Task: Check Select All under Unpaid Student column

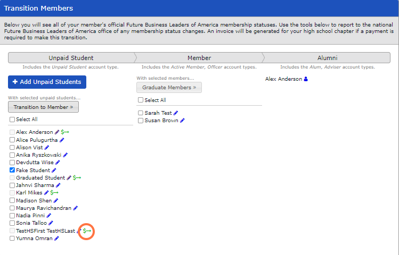Action: [12, 120]
